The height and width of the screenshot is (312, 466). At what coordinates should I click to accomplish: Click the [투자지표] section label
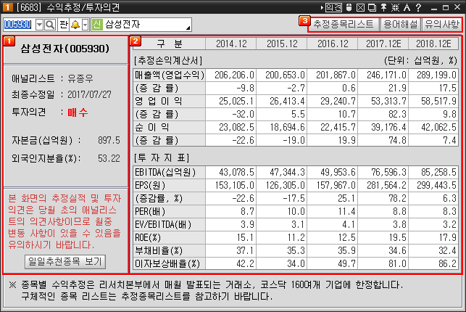pyautogui.click(x=162, y=157)
